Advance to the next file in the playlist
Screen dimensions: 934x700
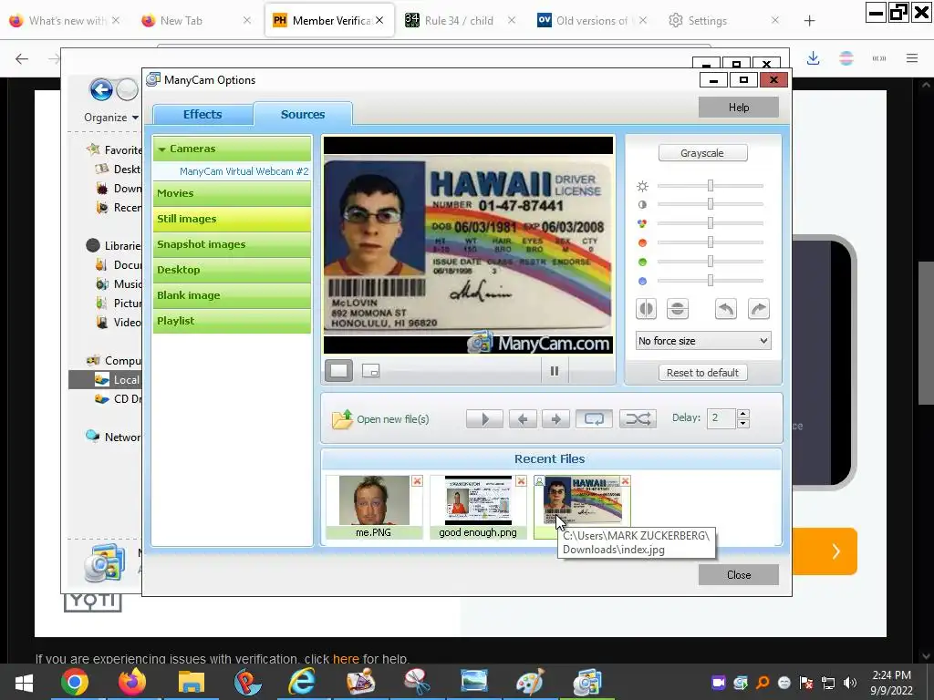pyautogui.click(x=555, y=419)
